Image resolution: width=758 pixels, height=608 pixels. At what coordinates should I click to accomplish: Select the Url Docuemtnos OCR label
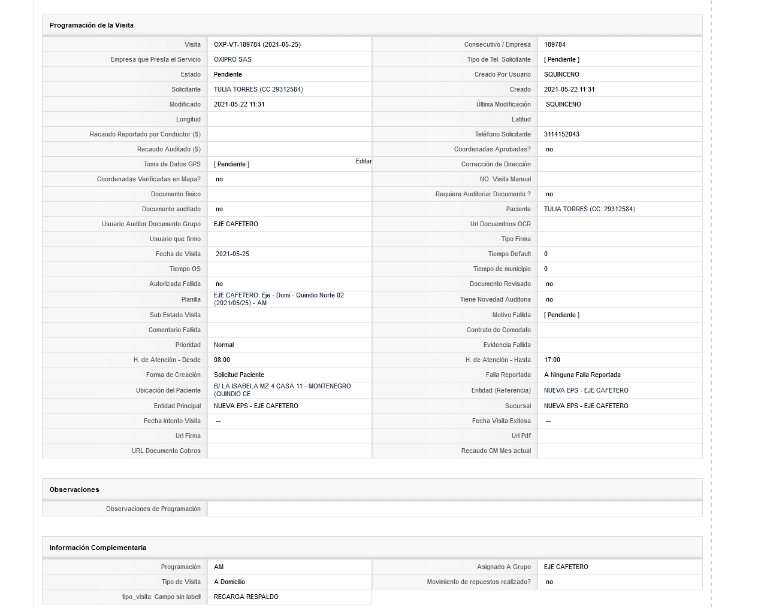click(500, 224)
